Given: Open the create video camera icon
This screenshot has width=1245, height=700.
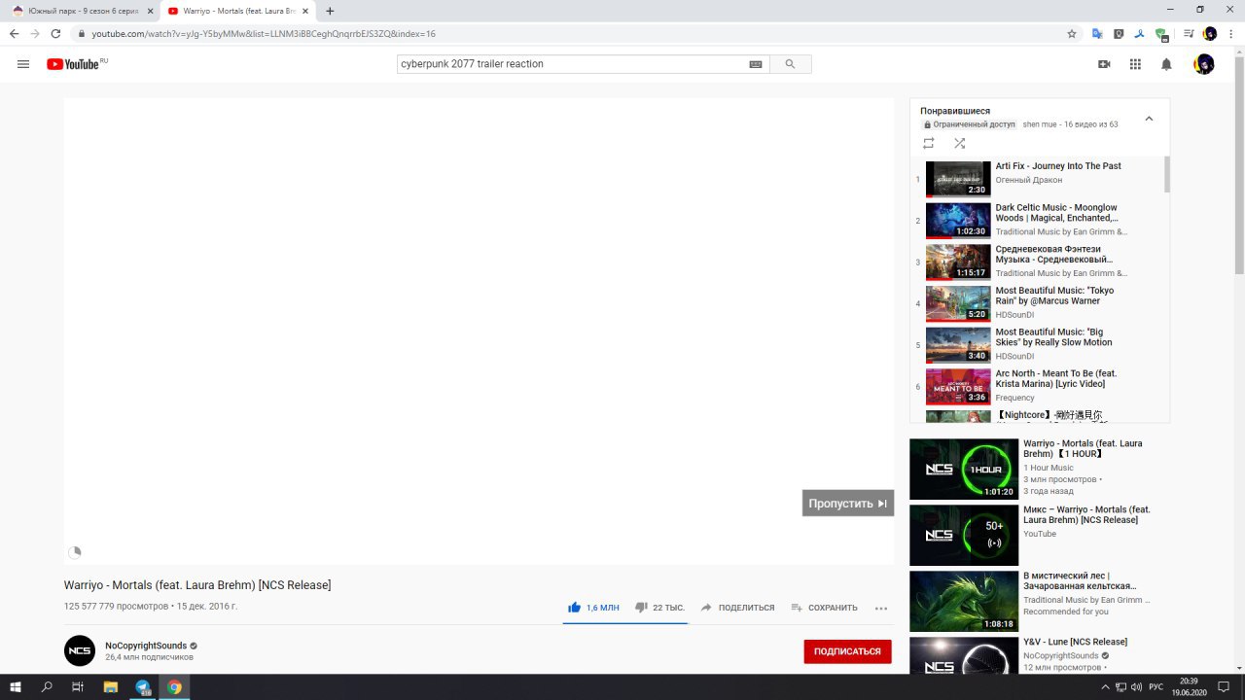Looking at the screenshot, I should pyautogui.click(x=1104, y=64).
